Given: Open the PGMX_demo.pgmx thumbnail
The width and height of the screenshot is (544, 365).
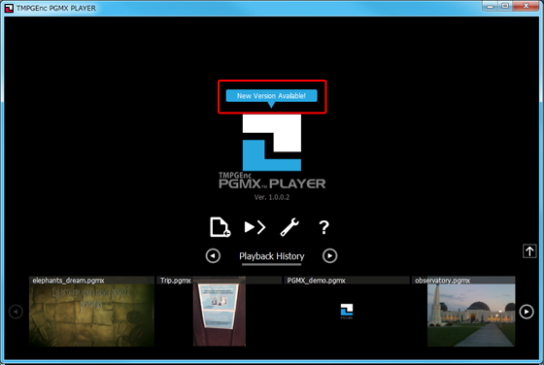Looking at the screenshot, I should point(347,312).
